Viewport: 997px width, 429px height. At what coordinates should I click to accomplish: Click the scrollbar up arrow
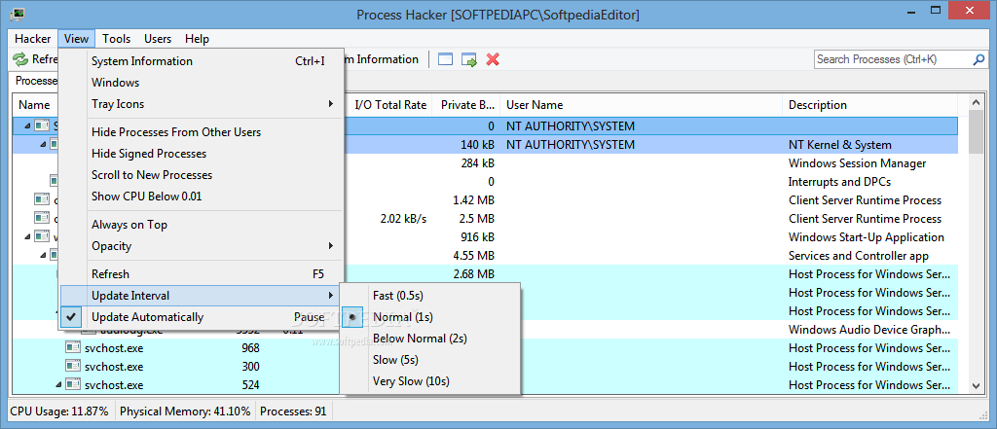click(x=976, y=102)
